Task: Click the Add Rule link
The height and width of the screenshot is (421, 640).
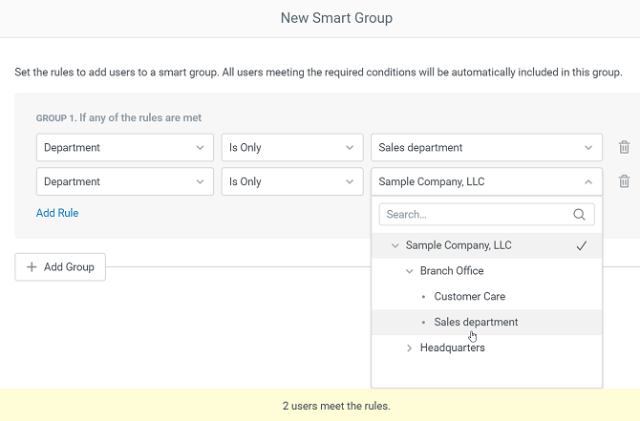Action: click(x=57, y=213)
